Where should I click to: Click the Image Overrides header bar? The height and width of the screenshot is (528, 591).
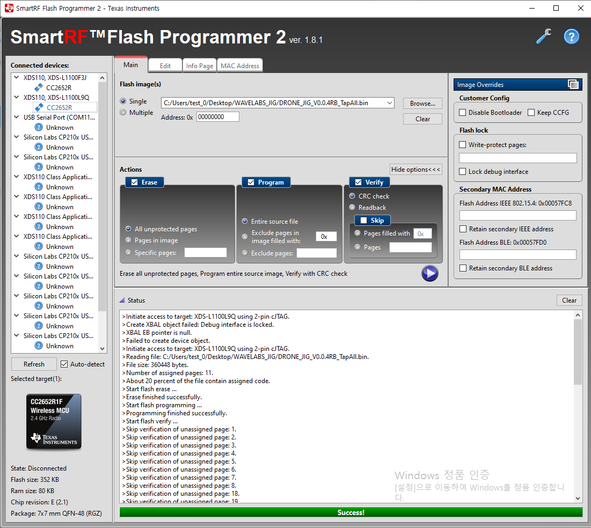pos(517,84)
